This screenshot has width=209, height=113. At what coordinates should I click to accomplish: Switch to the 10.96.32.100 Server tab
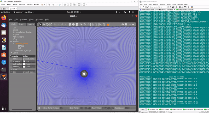[x=147, y=10]
